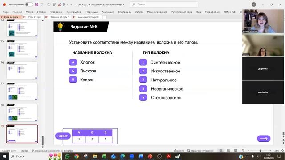Click the zoom out minus button

[x=248, y=151]
